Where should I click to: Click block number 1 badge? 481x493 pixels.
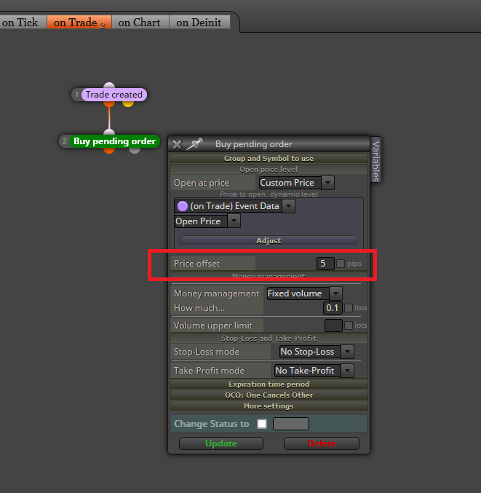click(x=76, y=95)
